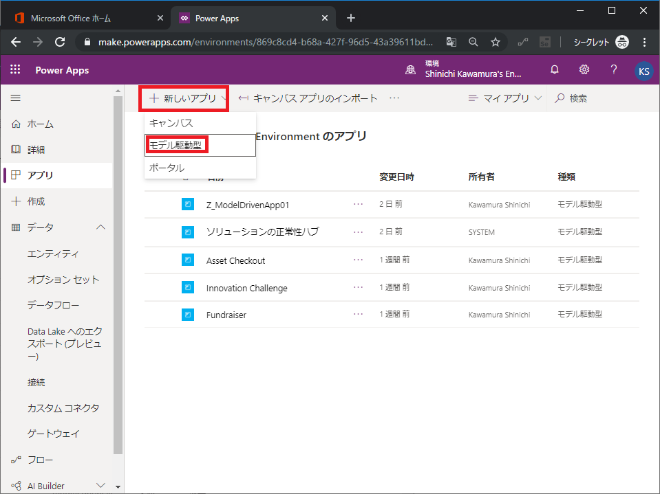Open the Z_ModelDrivenApp01 app
Image resolution: width=660 pixels, height=494 pixels.
248,205
